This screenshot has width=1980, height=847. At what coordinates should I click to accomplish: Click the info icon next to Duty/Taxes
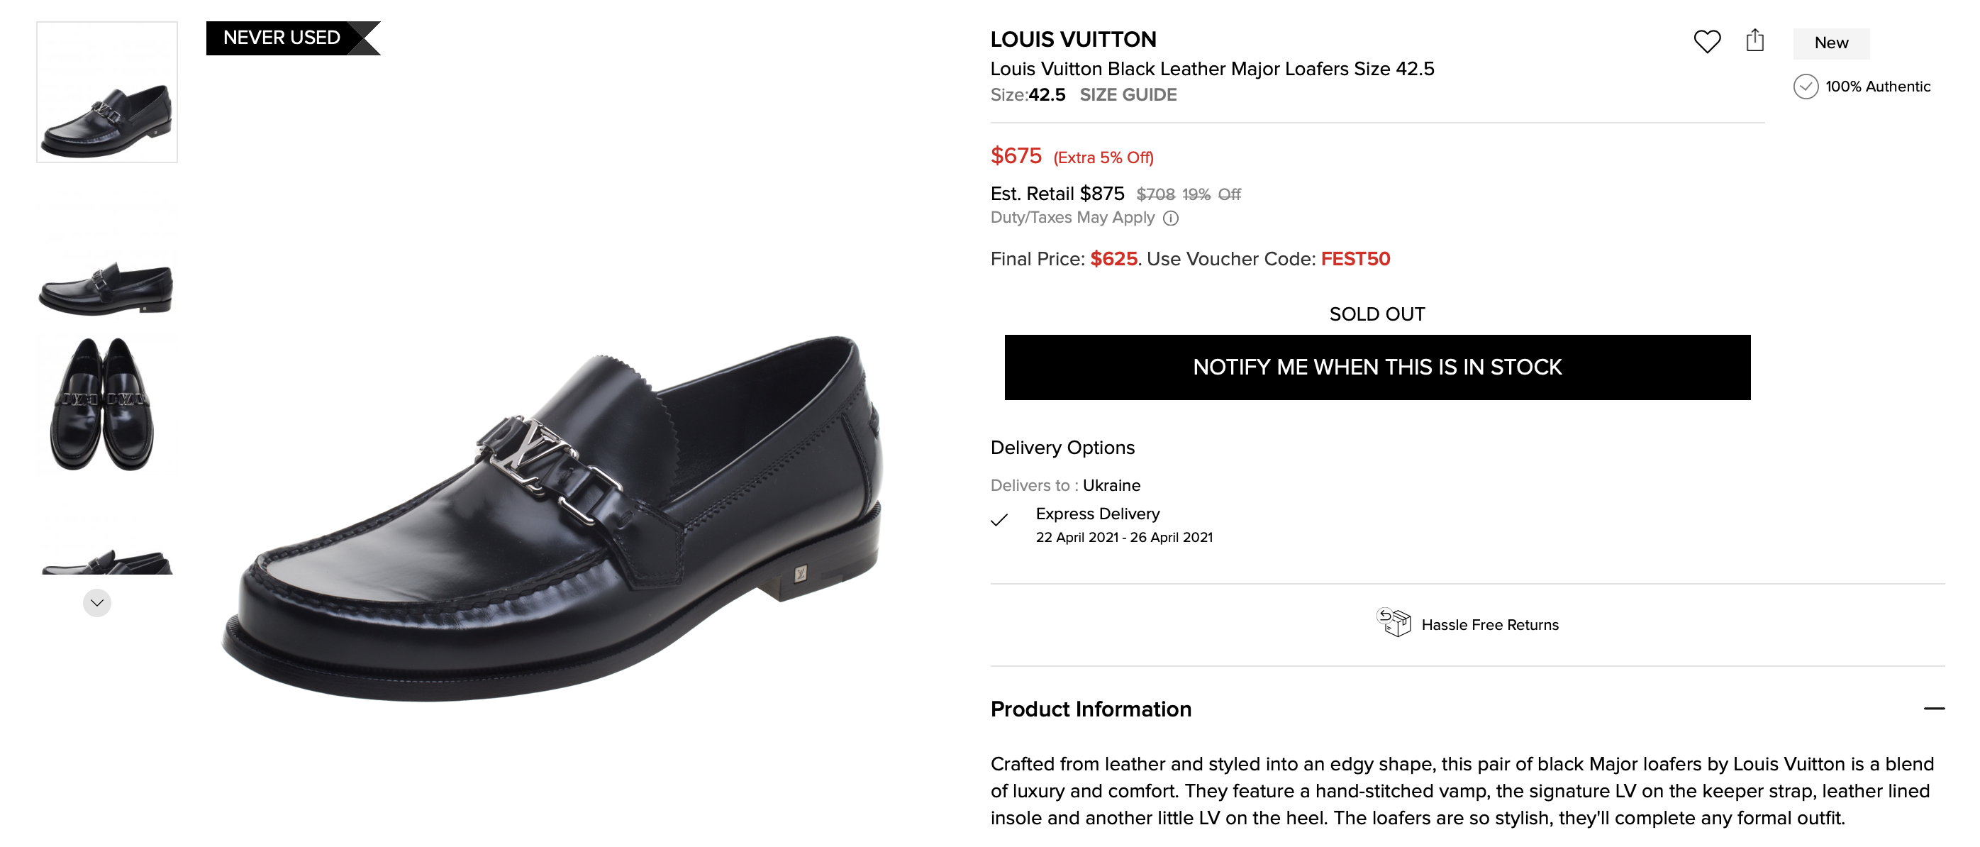(x=1171, y=218)
